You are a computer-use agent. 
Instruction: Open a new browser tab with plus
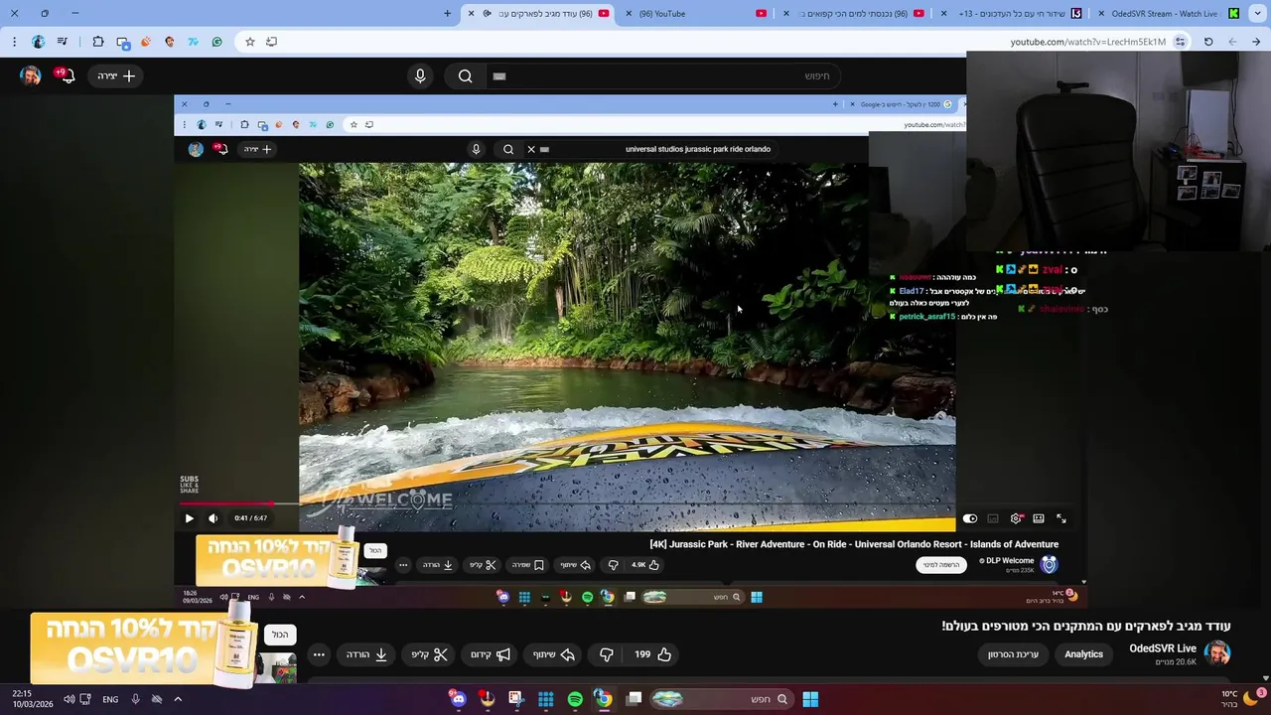(447, 14)
